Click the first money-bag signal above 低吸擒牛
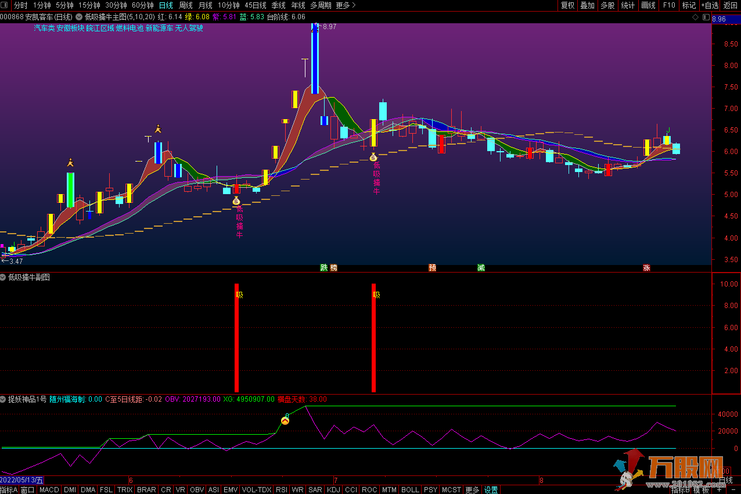 pyautogui.click(x=236, y=201)
